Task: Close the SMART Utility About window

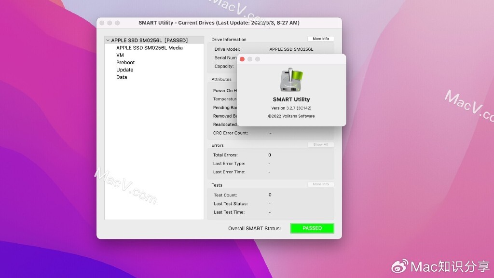Action: coord(242,59)
